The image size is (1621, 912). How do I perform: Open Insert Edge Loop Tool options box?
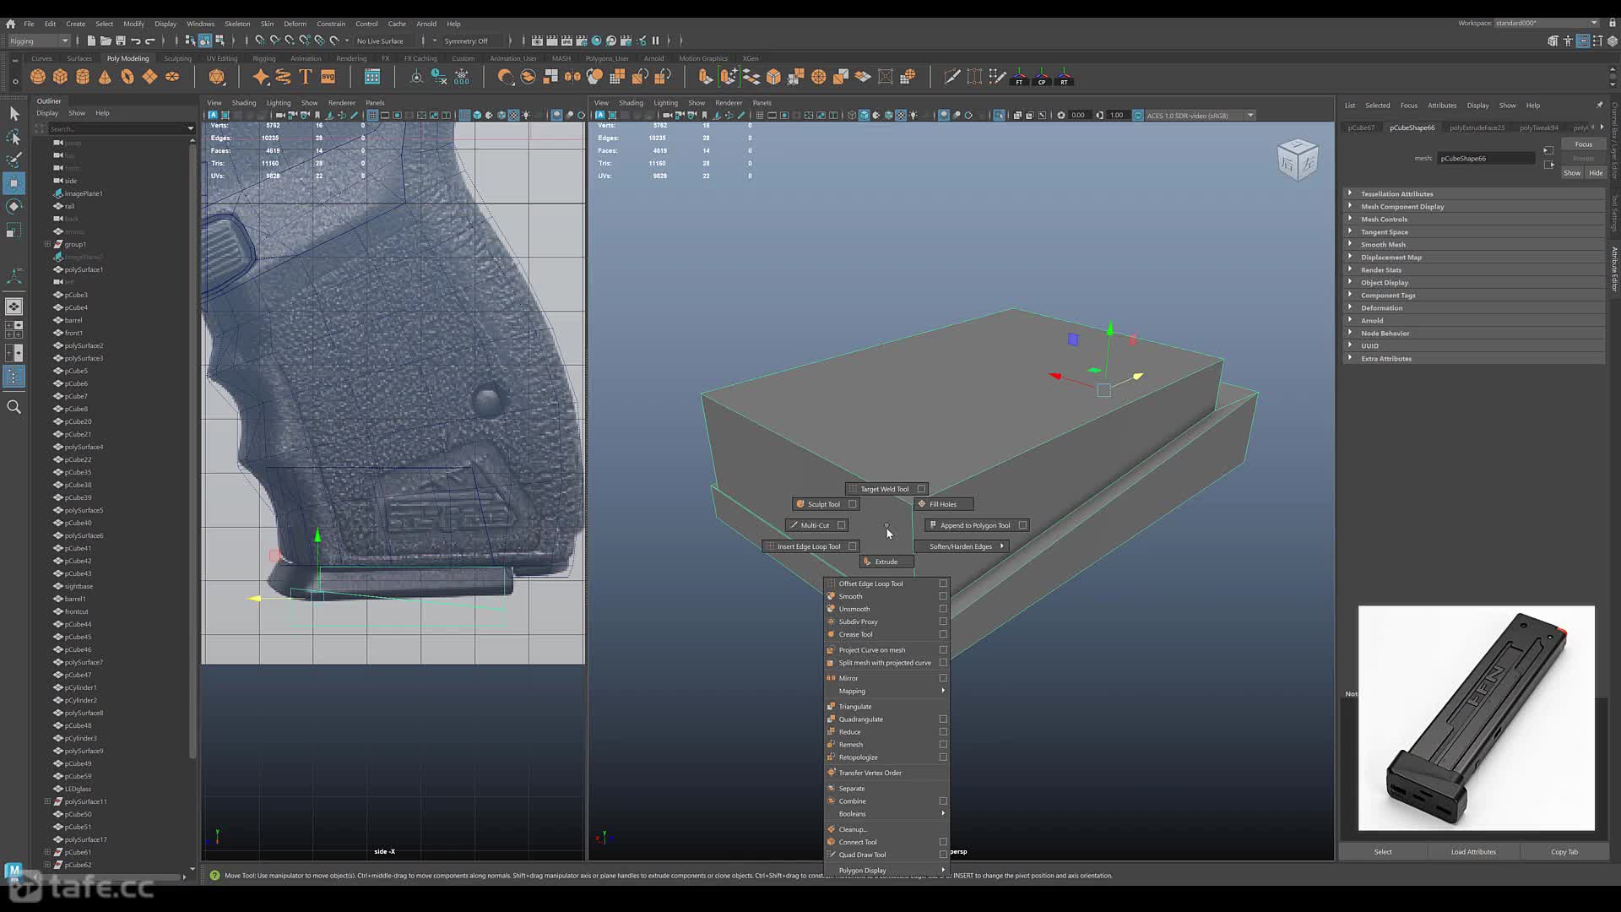pyautogui.click(x=853, y=546)
